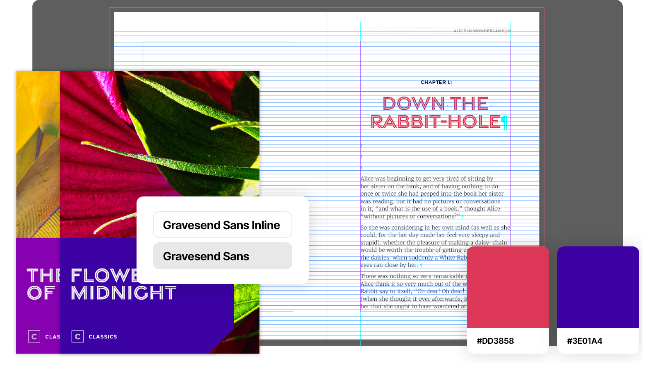Click the pilcrow mark after RABBIT-HOLE
This screenshot has width=656, height=370.
505,122
